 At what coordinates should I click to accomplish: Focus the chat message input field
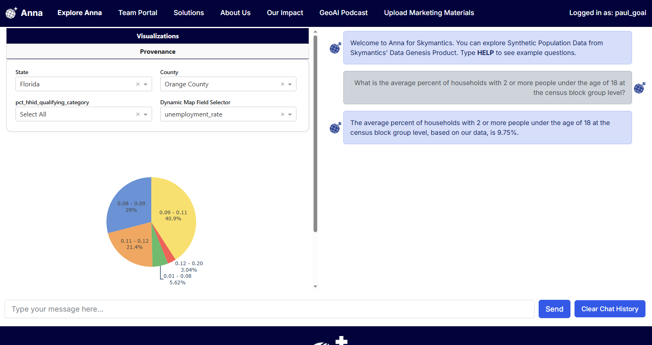269,309
